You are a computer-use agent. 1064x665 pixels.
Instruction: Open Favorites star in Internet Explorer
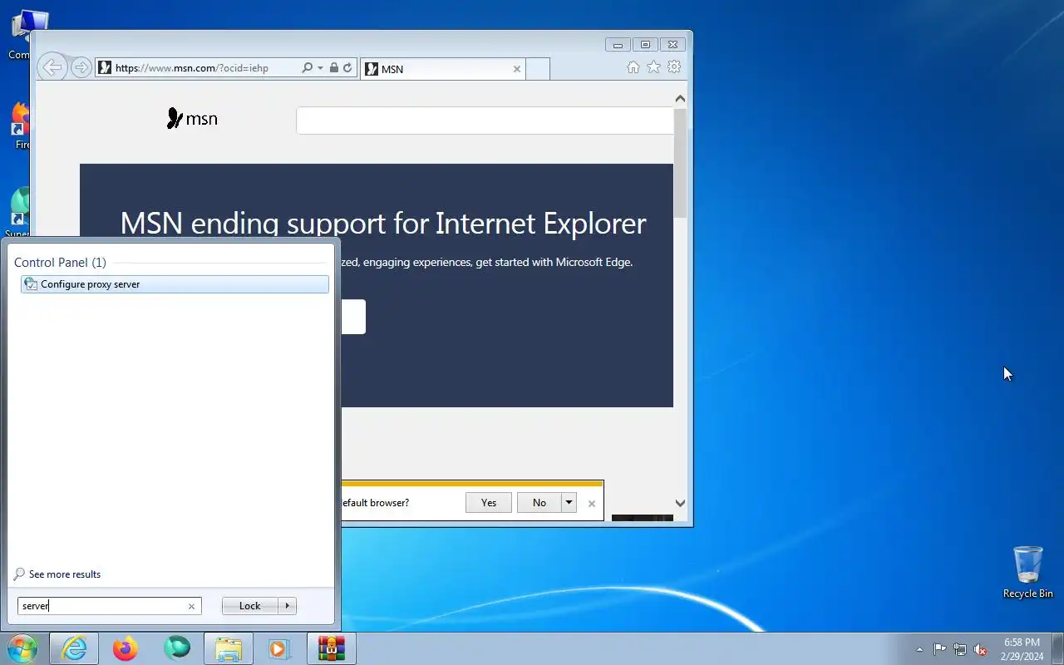click(654, 67)
